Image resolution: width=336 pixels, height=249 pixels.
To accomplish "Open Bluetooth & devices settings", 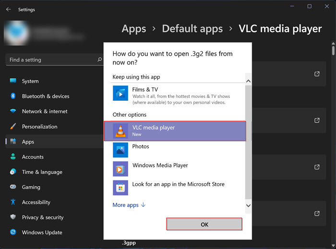I will 46,96.
